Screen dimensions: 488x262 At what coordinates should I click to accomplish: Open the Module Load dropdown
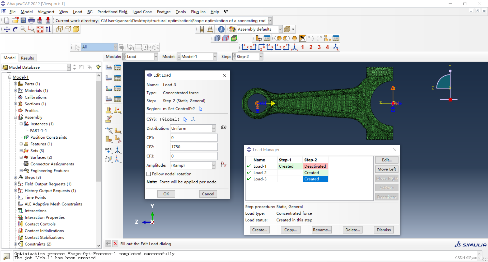coord(140,56)
